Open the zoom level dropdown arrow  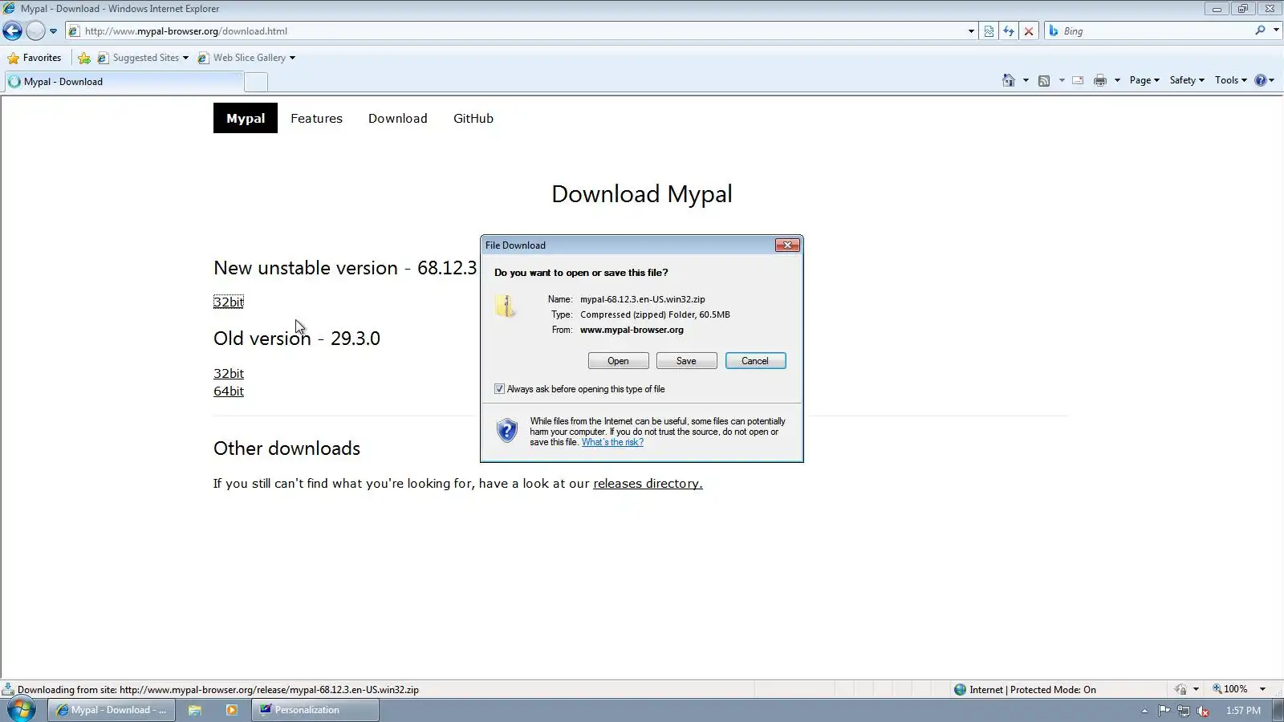(x=1262, y=689)
